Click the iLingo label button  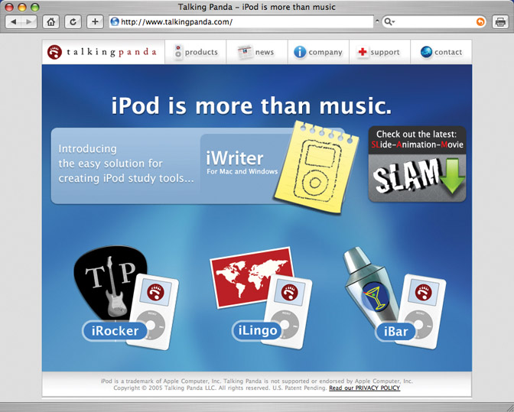click(257, 331)
